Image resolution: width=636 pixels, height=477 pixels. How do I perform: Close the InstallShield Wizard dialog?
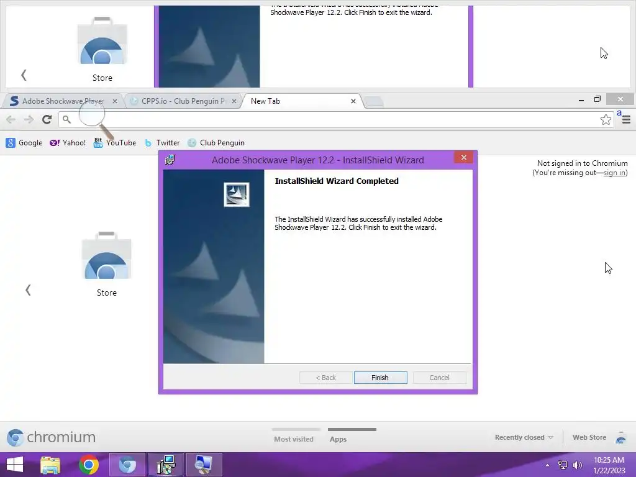coord(463,157)
